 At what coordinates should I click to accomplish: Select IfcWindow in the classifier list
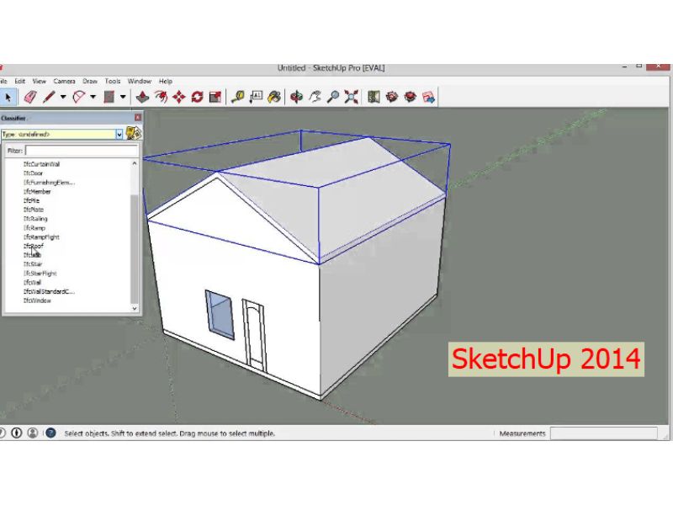pyautogui.click(x=37, y=300)
